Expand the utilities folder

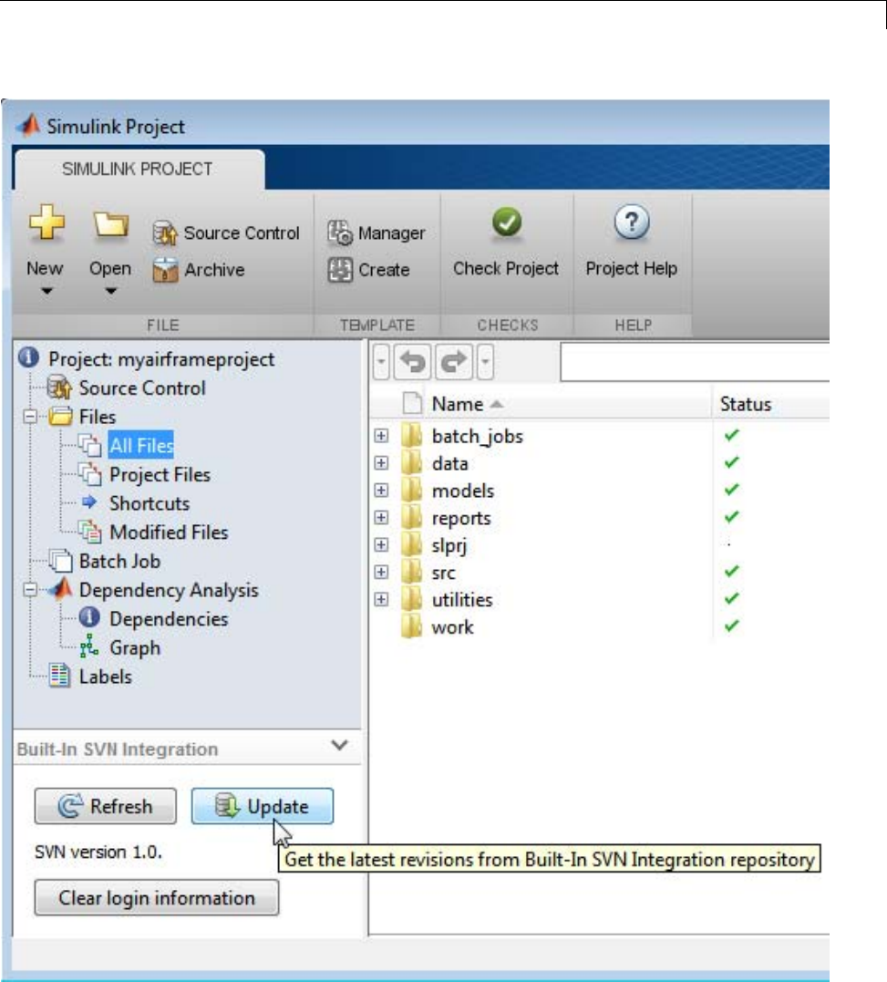pos(380,599)
